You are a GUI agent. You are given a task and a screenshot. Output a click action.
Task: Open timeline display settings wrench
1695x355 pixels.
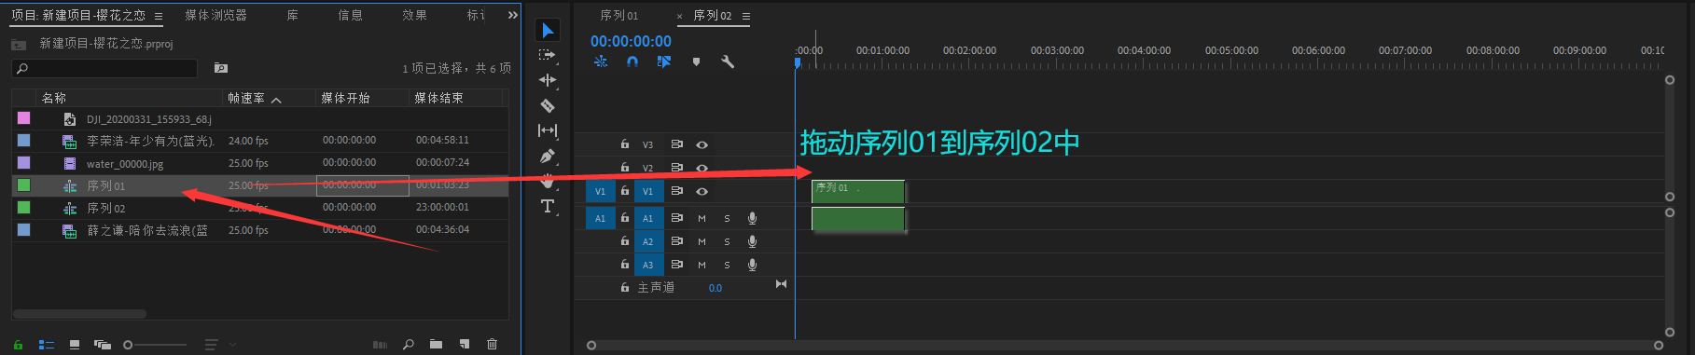tap(728, 61)
